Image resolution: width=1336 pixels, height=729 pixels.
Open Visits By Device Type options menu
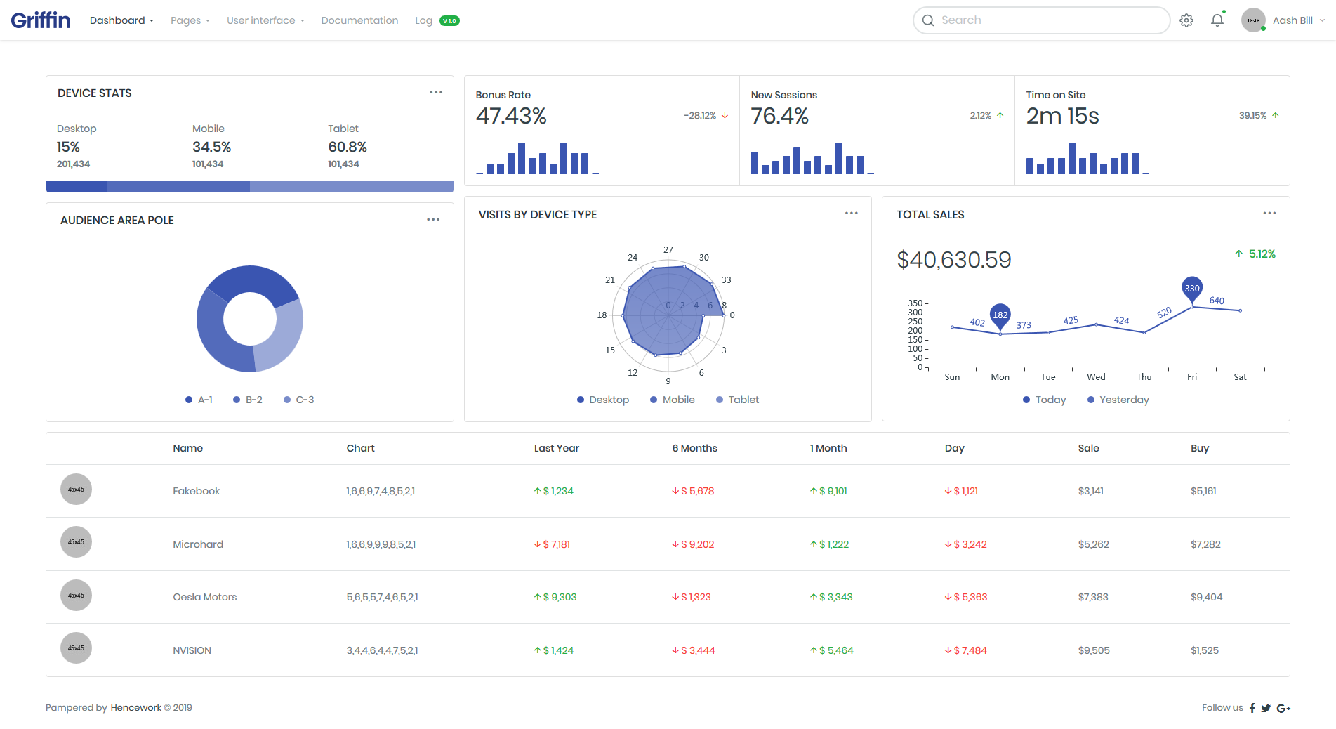click(x=852, y=214)
